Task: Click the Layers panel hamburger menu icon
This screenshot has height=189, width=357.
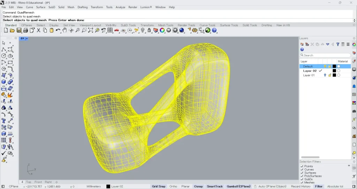Action: tap(348, 44)
